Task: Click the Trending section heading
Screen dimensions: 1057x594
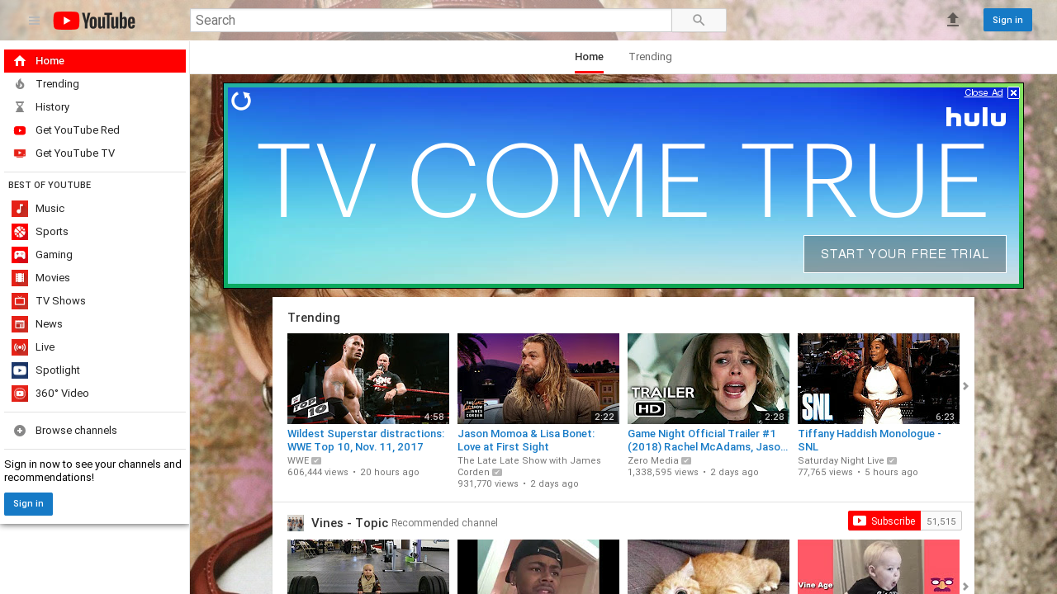Action: (x=314, y=318)
